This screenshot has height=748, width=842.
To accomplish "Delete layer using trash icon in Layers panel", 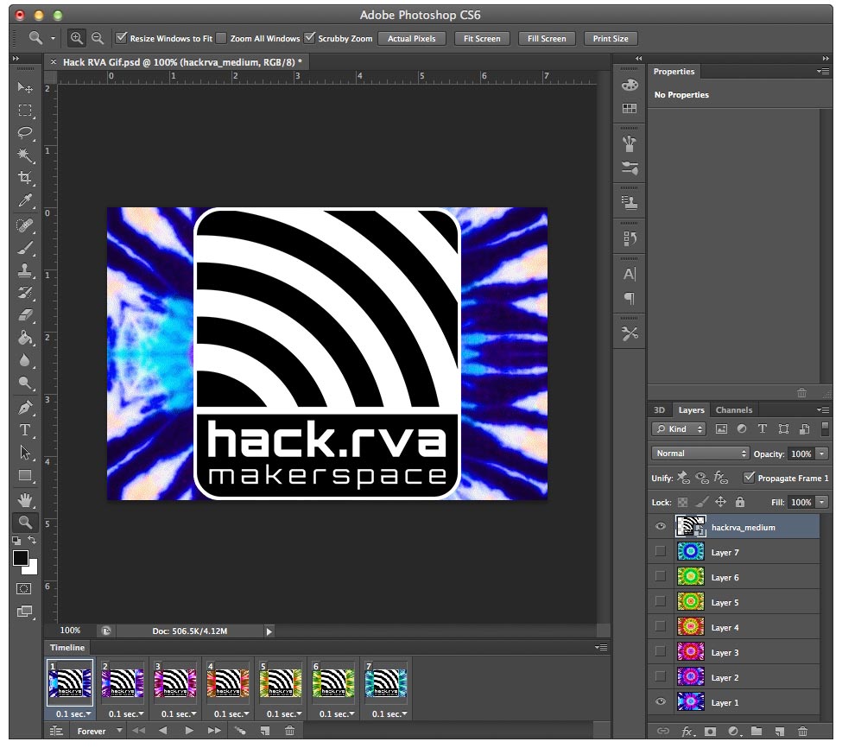I will point(802,731).
